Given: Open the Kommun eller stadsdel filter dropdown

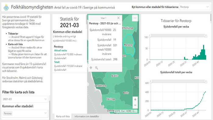Looking at the screenshot, I should 25,114.
